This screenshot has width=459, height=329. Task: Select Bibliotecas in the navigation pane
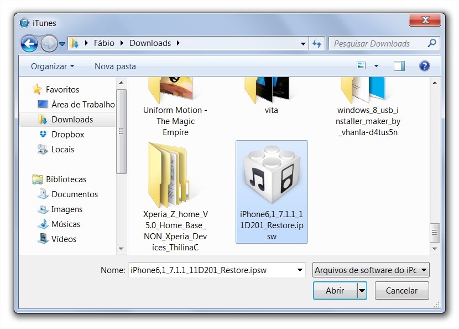66,179
